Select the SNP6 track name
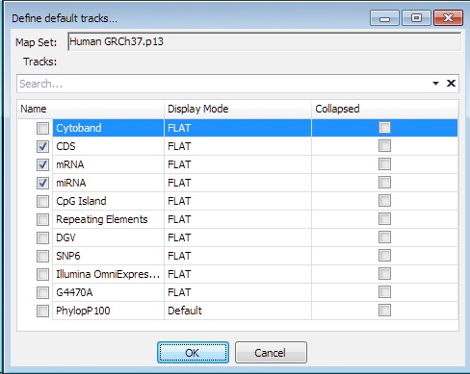The image size is (470, 374). pos(68,256)
